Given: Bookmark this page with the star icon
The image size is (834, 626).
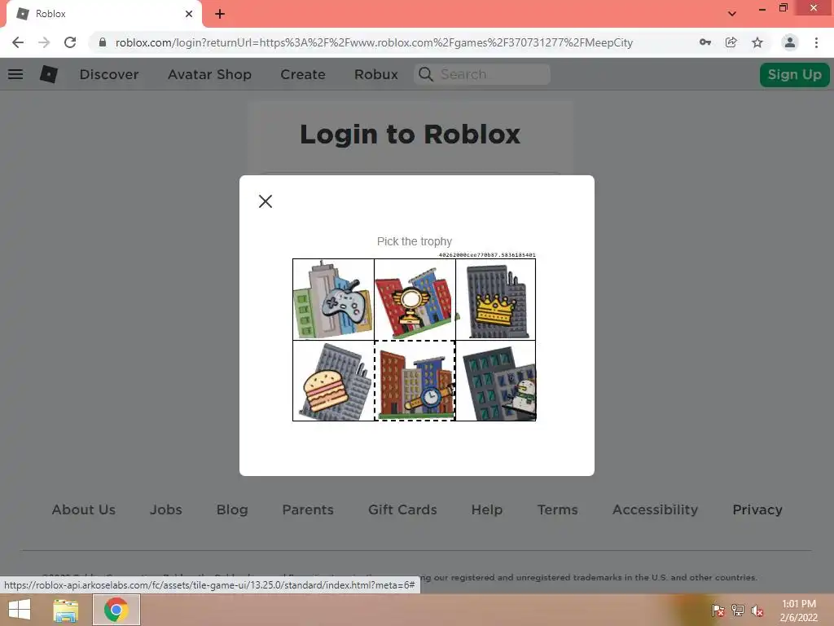Looking at the screenshot, I should click(x=757, y=42).
